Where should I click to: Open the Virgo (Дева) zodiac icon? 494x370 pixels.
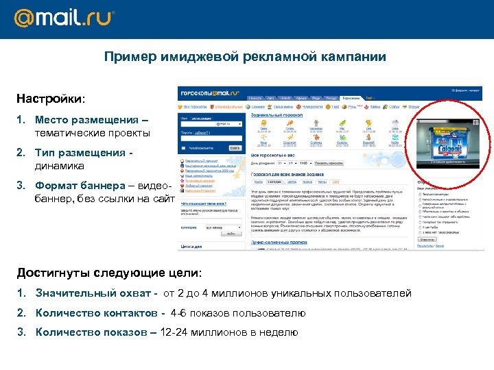[395, 123]
